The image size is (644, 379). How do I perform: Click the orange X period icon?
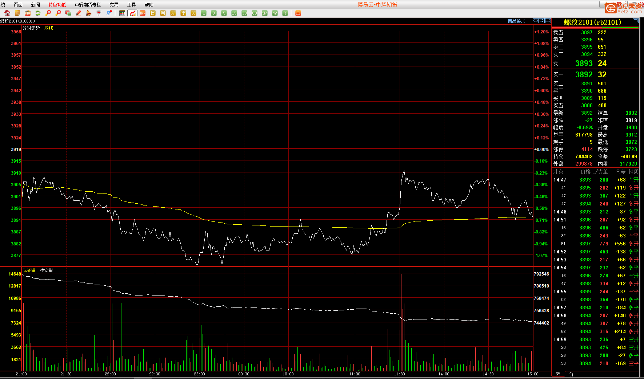[193, 13]
